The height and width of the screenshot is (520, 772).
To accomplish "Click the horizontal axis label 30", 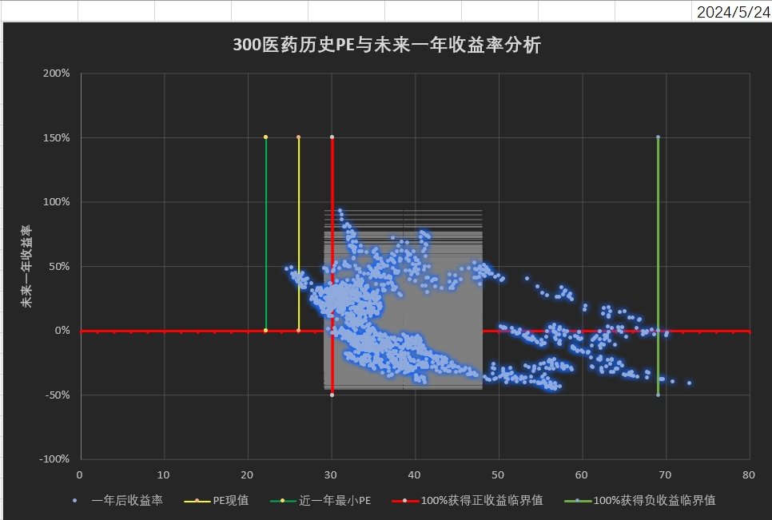I will click(331, 474).
